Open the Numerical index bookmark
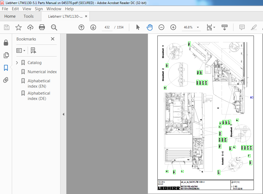Screen dimensions: 263x194 coord(42,72)
